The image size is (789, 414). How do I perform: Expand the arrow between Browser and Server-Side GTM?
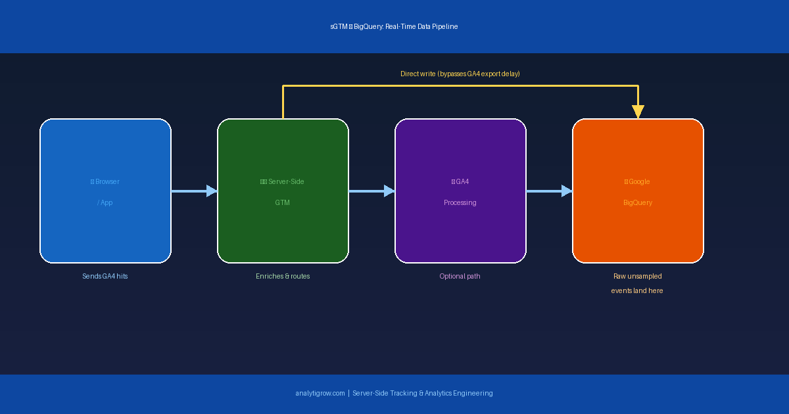[194, 191]
